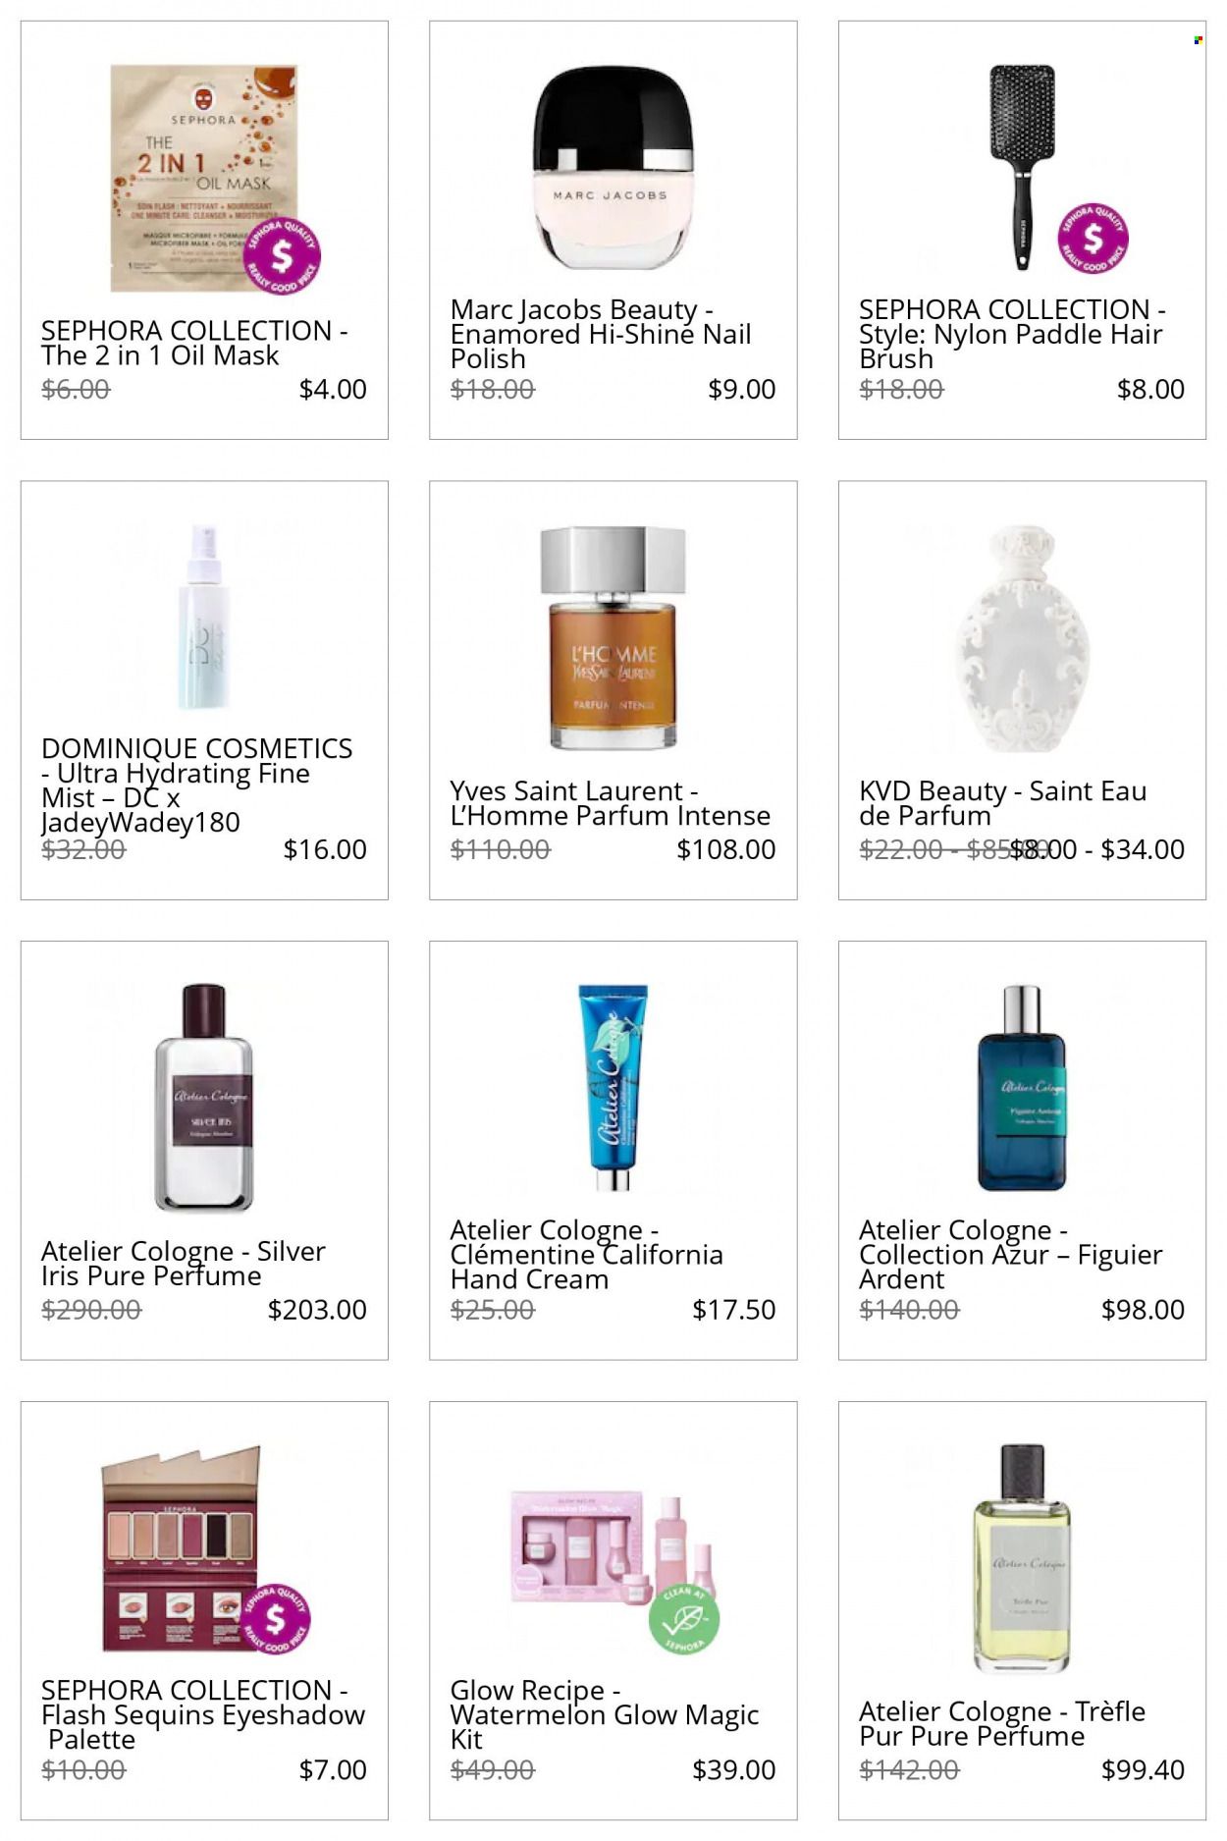The height and width of the screenshot is (1841, 1227).
Task: Click the $203.00 Silver Iris sale price
Action: pos(317,1309)
